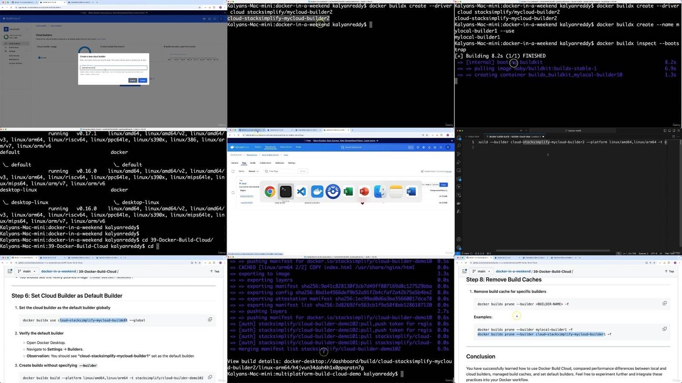Open PowerPoint from the app switcher
Viewport: 682px width, 383px height.
364,192
